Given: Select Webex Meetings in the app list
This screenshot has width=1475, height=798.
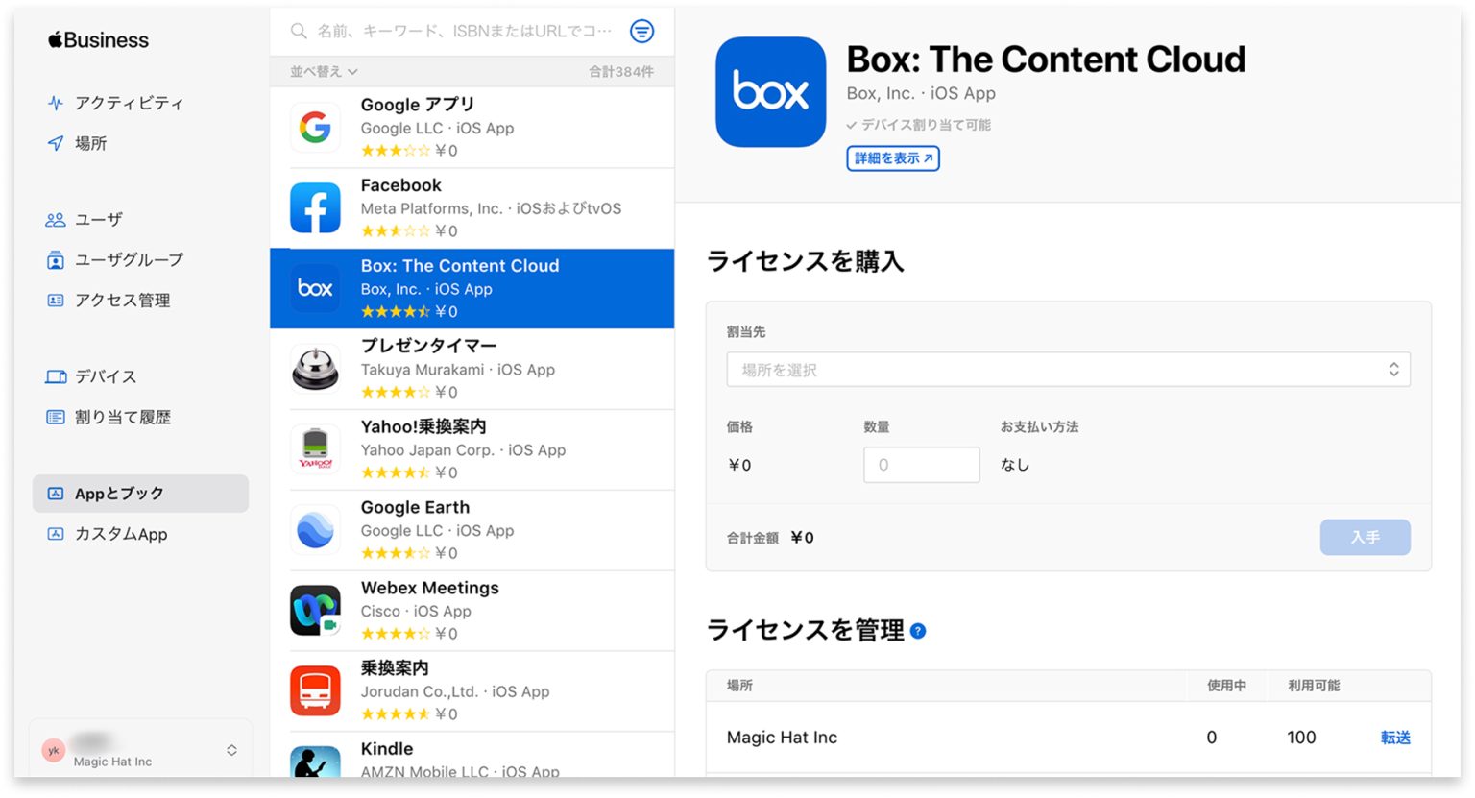Looking at the screenshot, I should coord(451,610).
